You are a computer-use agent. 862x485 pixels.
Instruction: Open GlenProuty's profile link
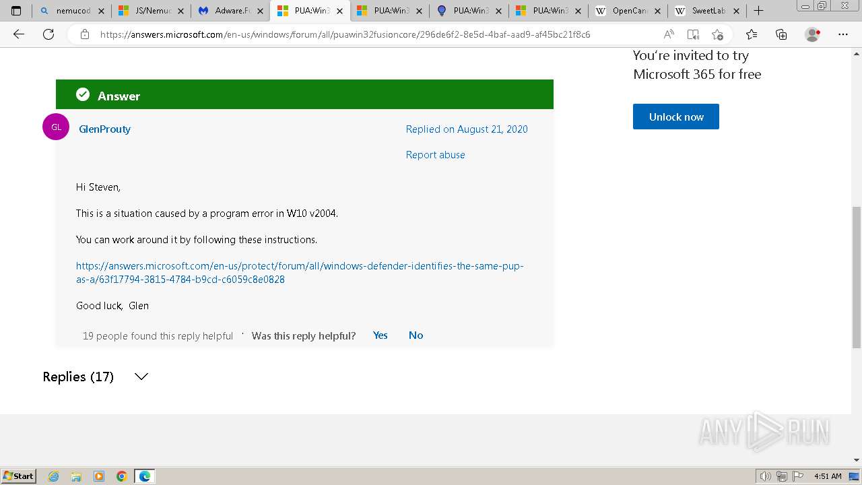(104, 129)
